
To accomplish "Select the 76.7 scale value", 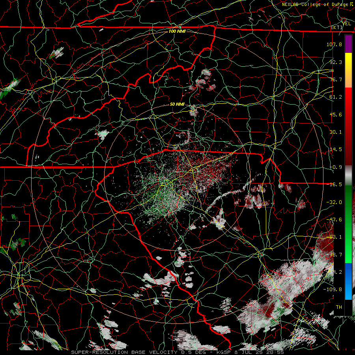I will click(336, 79).
